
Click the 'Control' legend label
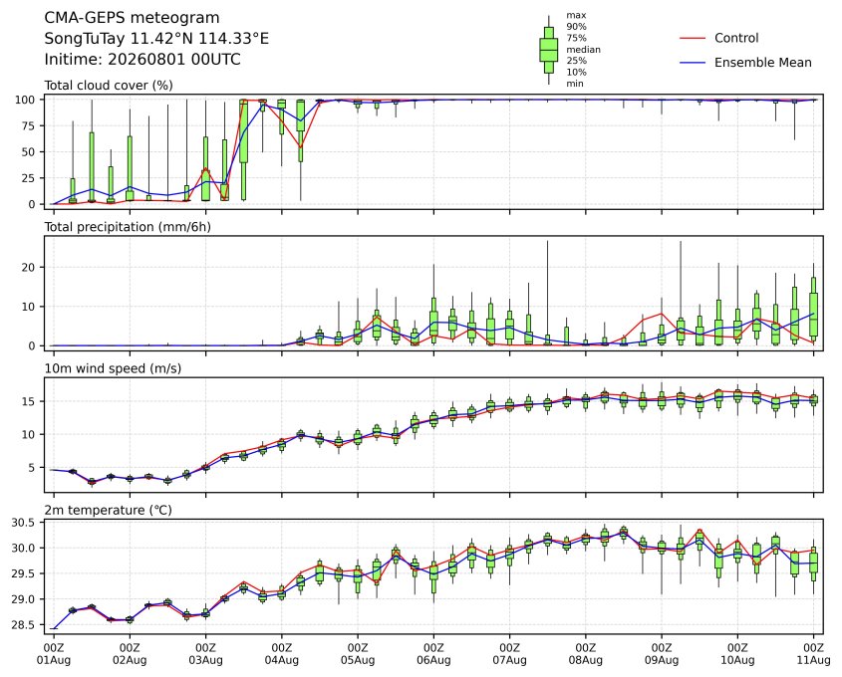pos(736,38)
